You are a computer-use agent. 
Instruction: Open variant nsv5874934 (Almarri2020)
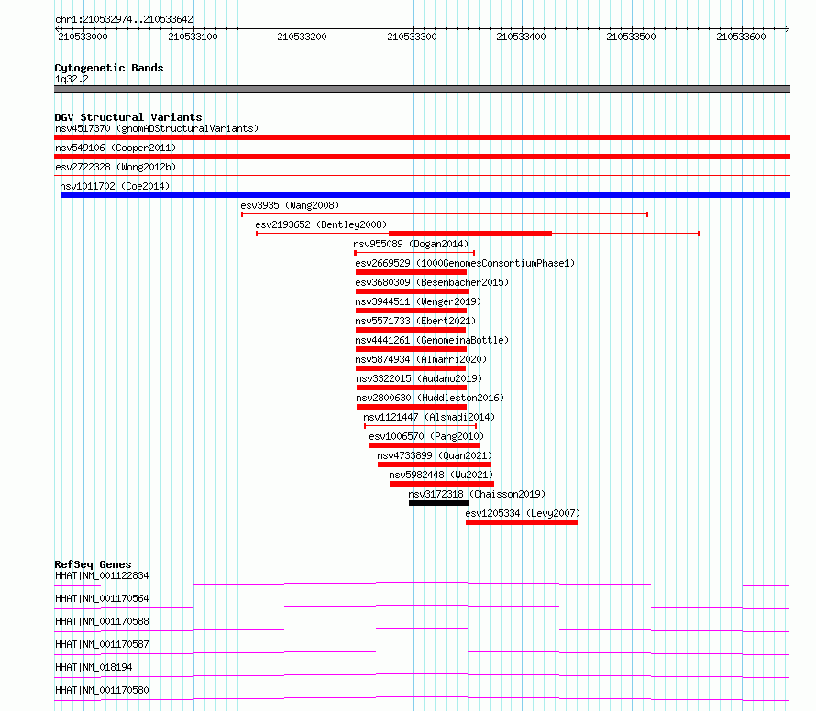pos(421,359)
